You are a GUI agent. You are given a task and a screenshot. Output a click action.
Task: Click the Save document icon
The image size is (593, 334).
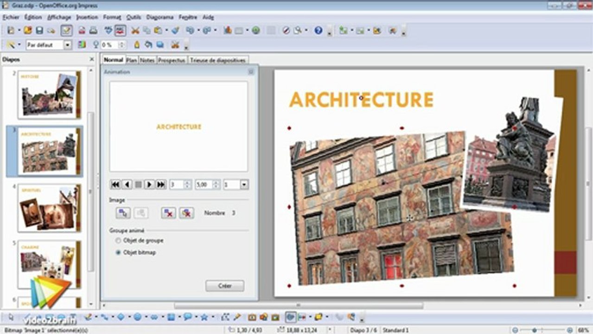coord(39,31)
